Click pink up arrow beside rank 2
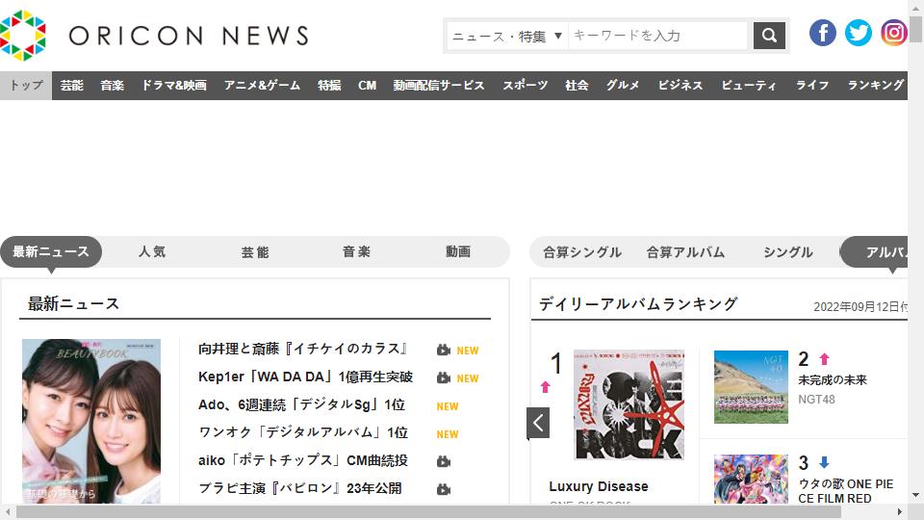 pos(825,358)
